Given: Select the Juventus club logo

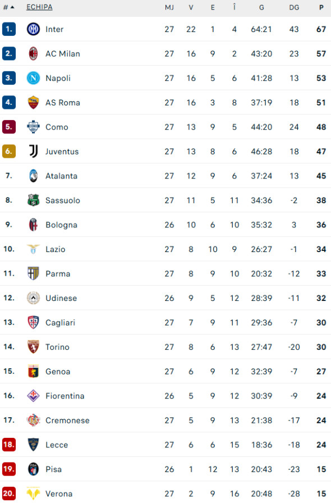Looking at the screenshot, I should (x=34, y=152).
